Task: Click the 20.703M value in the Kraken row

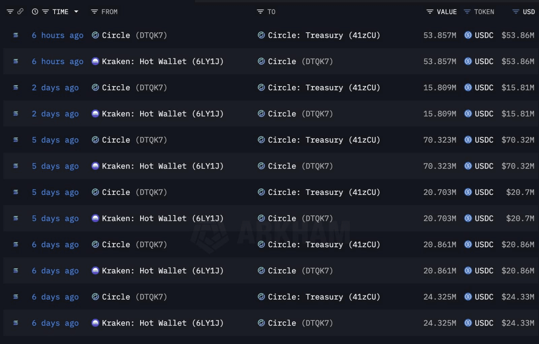Action: coord(440,219)
